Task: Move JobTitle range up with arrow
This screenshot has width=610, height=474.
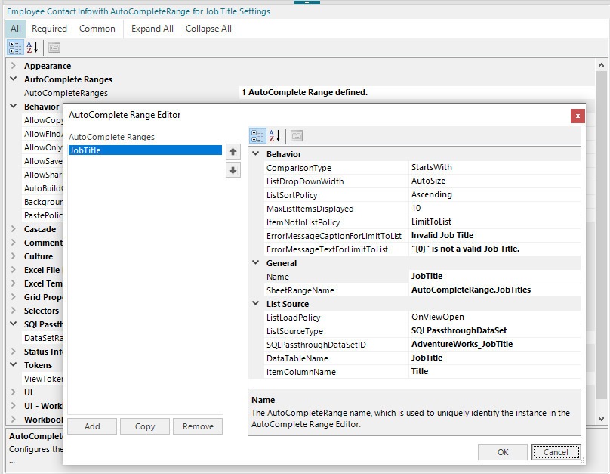Action: tap(233, 151)
